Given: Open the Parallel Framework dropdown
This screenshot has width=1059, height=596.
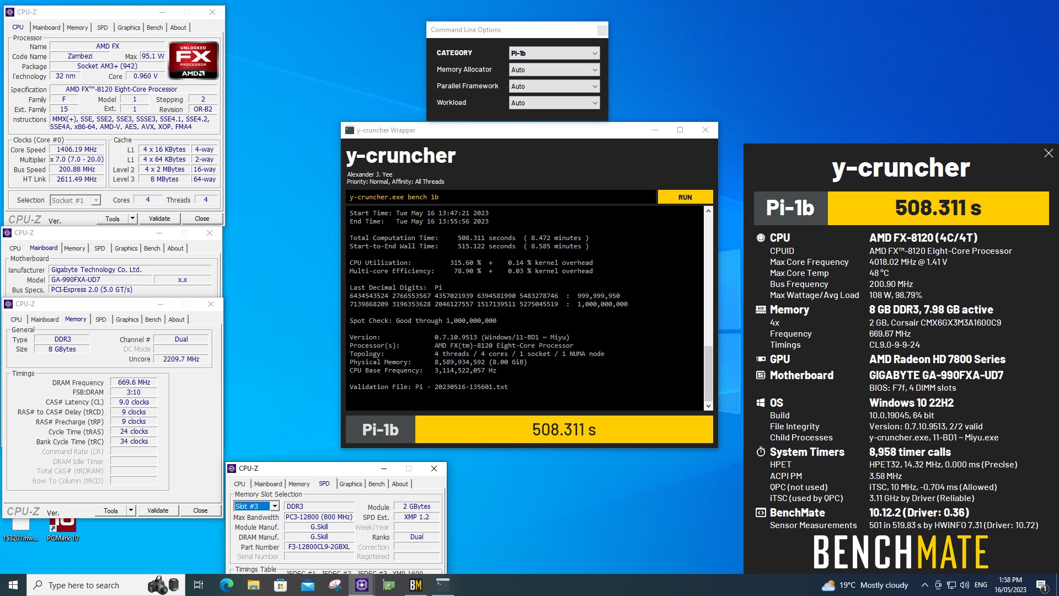Looking at the screenshot, I should [554, 86].
